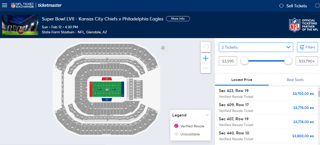Open the Filters panel
The width and height of the screenshot is (320, 145).
tap(307, 47)
